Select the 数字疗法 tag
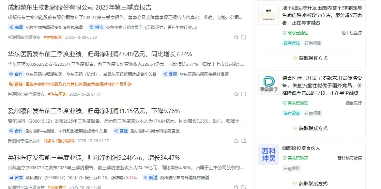The image size is (381, 189). click(292, 43)
